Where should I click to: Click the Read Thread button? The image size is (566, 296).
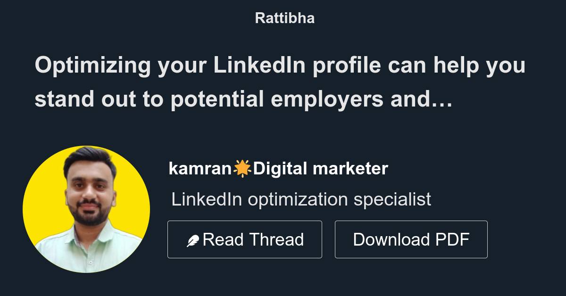point(245,239)
